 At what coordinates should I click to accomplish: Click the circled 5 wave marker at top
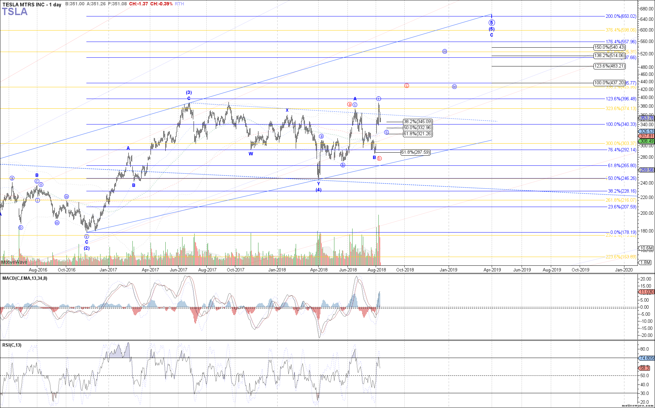pos(492,23)
